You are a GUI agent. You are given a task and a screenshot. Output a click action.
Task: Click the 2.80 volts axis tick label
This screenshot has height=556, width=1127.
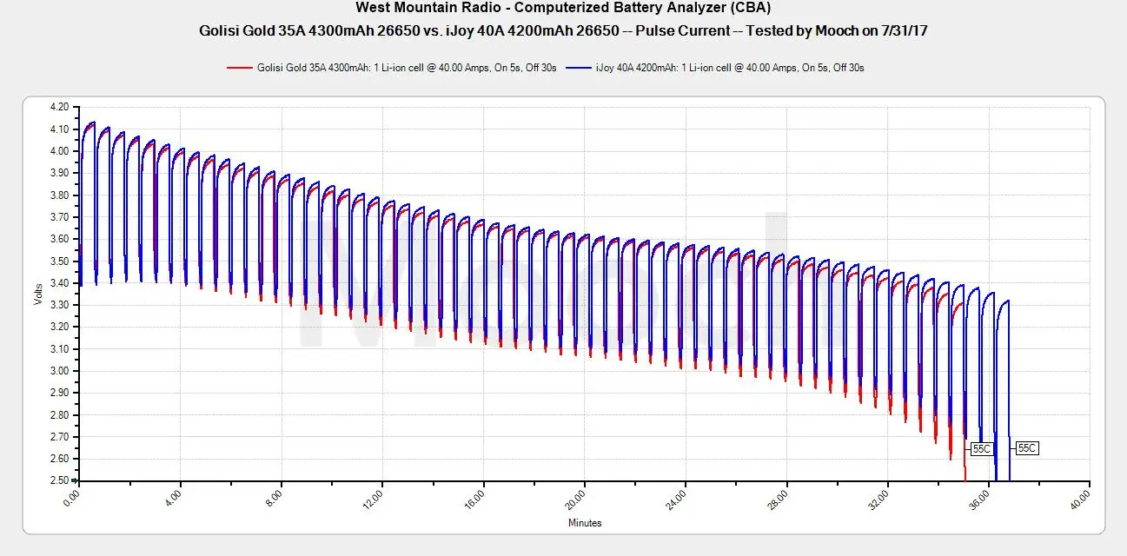click(59, 415)
